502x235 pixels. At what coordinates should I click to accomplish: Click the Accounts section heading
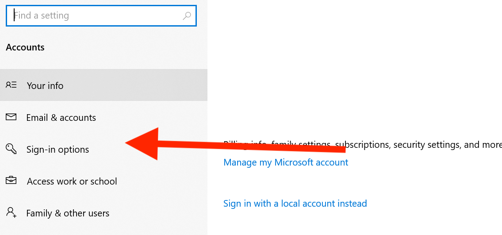coord(25,47)
